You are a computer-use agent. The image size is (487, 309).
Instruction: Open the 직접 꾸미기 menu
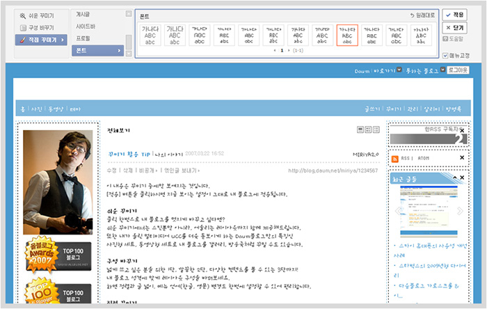41,40
